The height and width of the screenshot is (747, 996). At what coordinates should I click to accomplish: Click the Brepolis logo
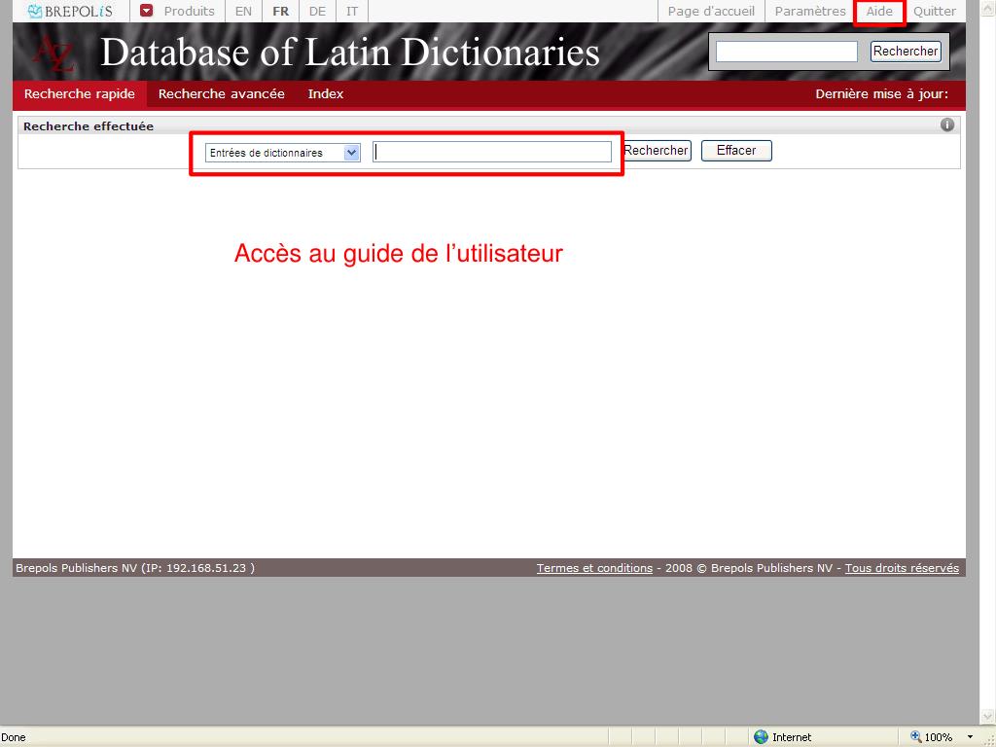coord(70,11)
